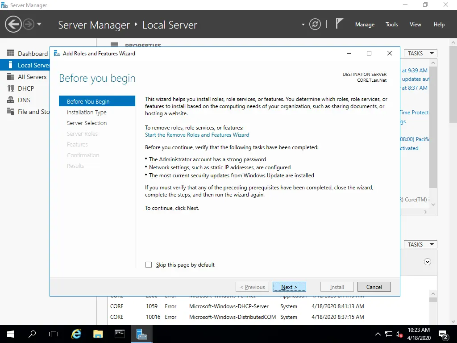Viewport: 457px width, 343px height.
Task: Open the View menu
Action: point(415,25)
